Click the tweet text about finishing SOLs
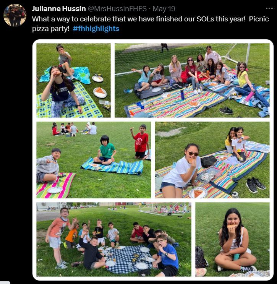 [150, 24]
